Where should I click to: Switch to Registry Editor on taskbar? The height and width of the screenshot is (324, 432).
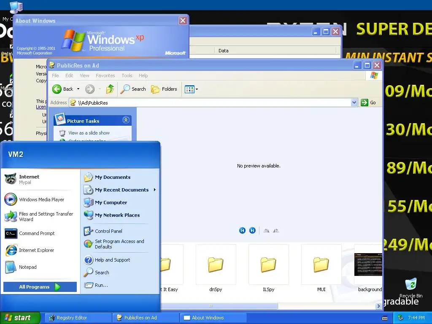[x=78, y=318]
